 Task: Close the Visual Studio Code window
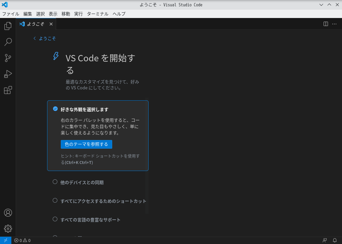click(337, 5)
